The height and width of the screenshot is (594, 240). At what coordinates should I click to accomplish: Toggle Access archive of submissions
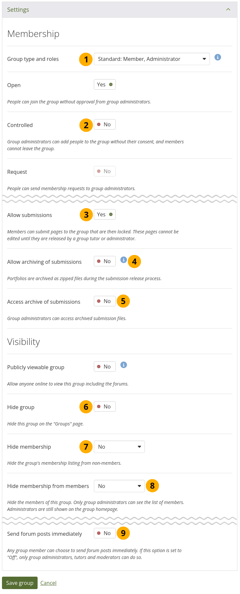coord(105,301)
